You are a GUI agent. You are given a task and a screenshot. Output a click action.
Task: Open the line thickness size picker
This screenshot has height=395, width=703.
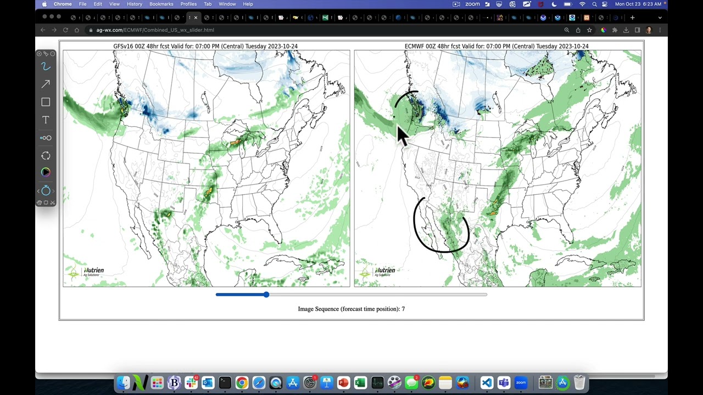tap(46, 138)
